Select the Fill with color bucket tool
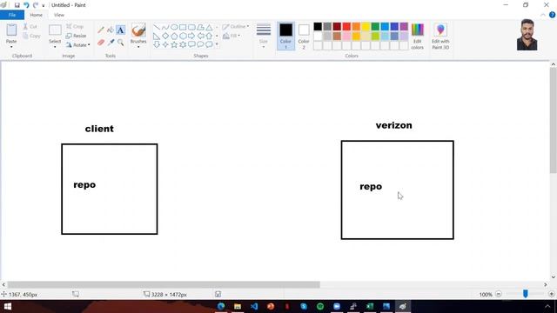 [x=111, y=30]
